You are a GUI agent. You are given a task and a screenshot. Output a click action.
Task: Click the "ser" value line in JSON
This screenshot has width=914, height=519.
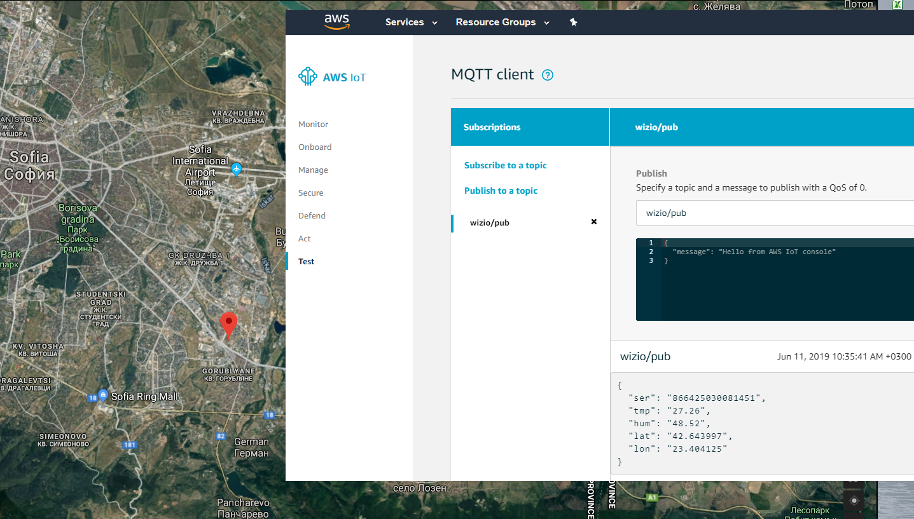click(x=697, y=398)
